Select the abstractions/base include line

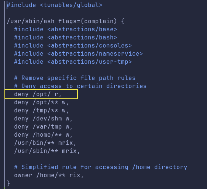pyautogui.click(x=66, y=29)
